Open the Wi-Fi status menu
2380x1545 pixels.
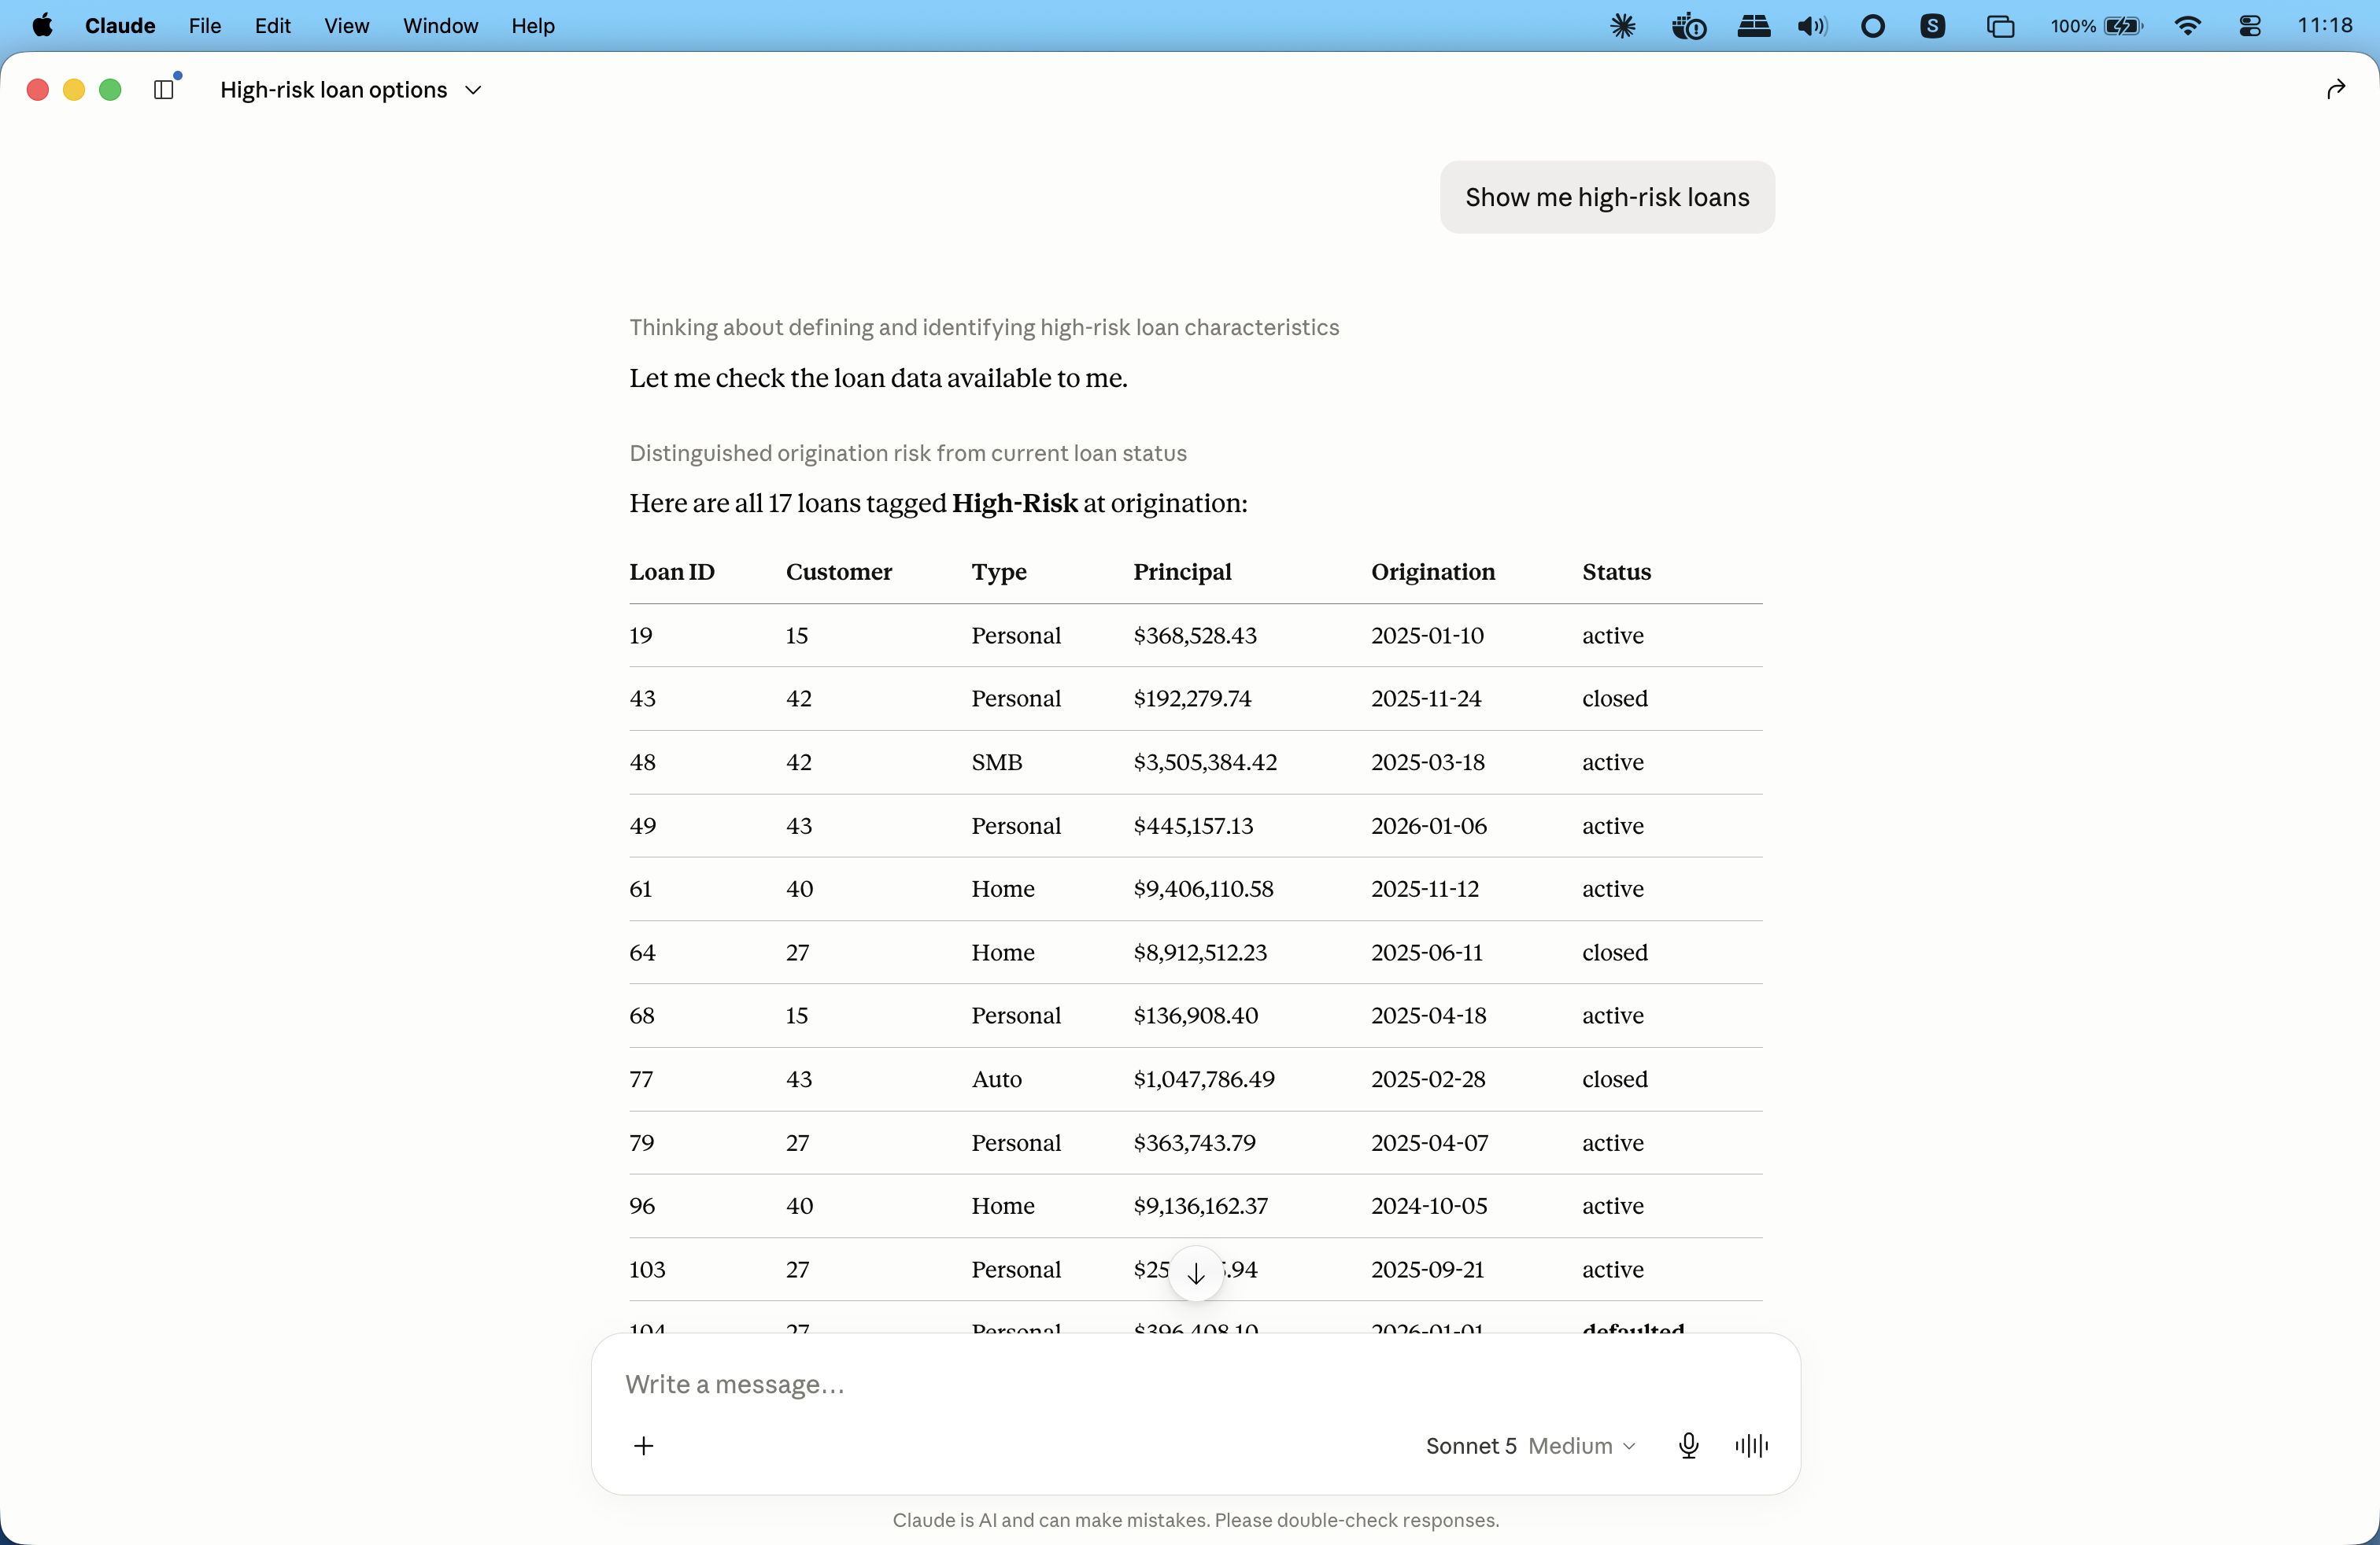point(2188,26)
